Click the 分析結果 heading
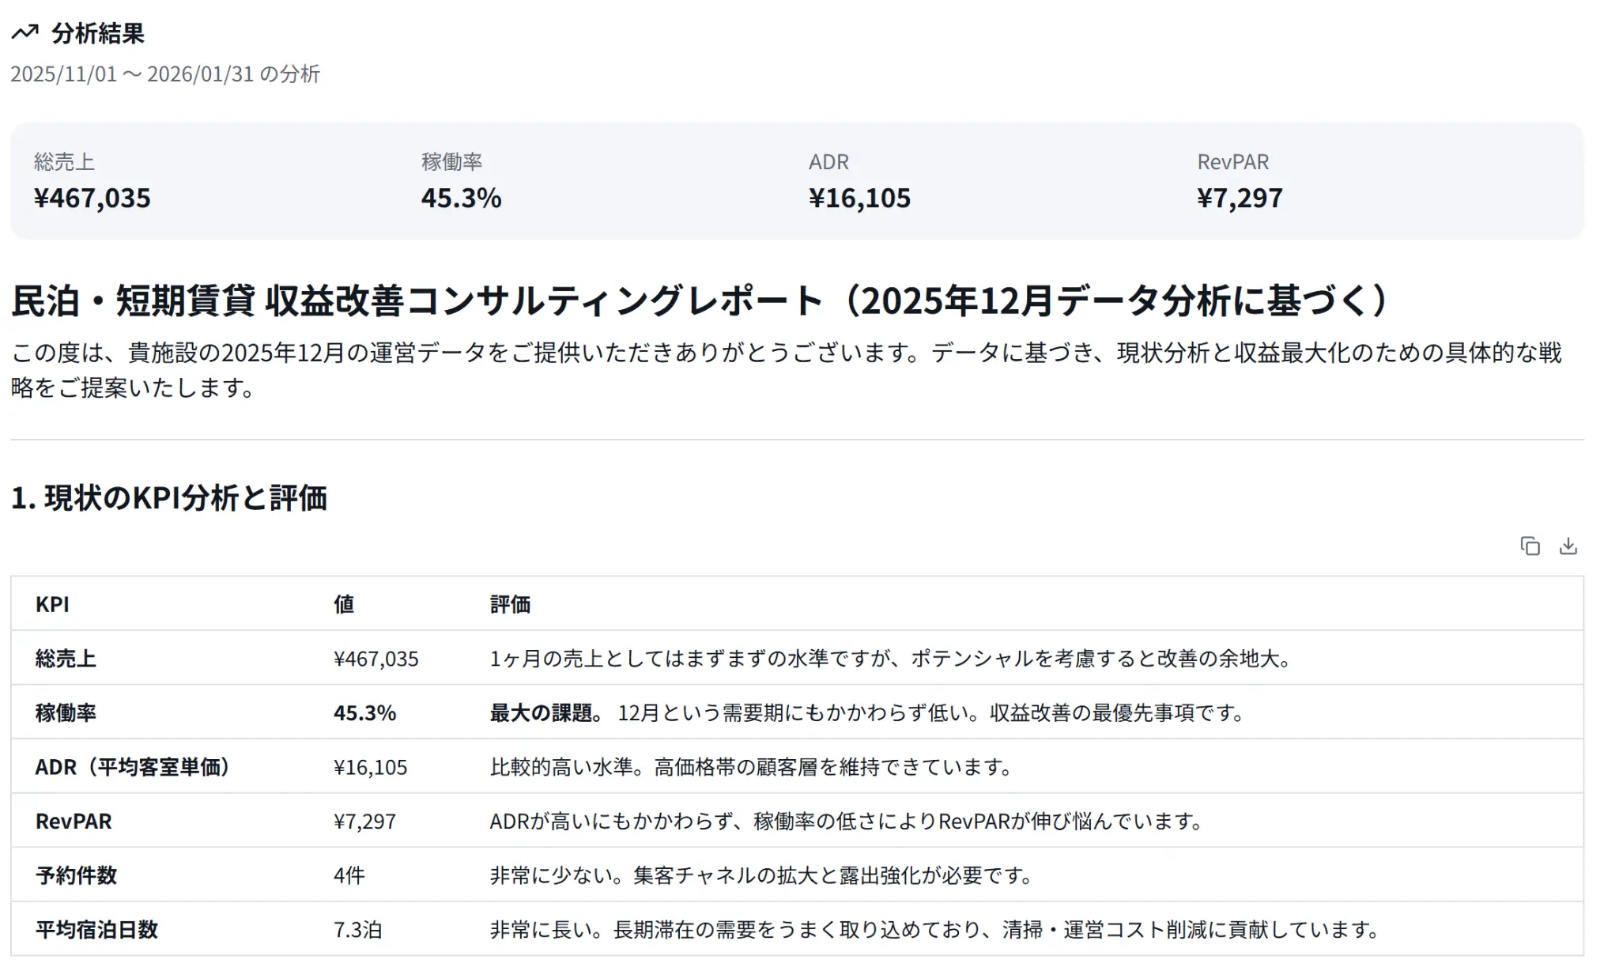The width and height of the screenshot is (1619, 971). [x=98, y=33]
